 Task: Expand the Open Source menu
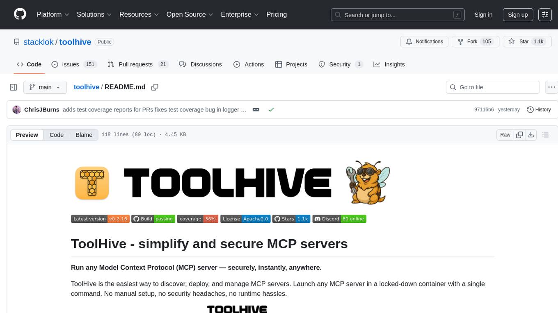[190, 14]
